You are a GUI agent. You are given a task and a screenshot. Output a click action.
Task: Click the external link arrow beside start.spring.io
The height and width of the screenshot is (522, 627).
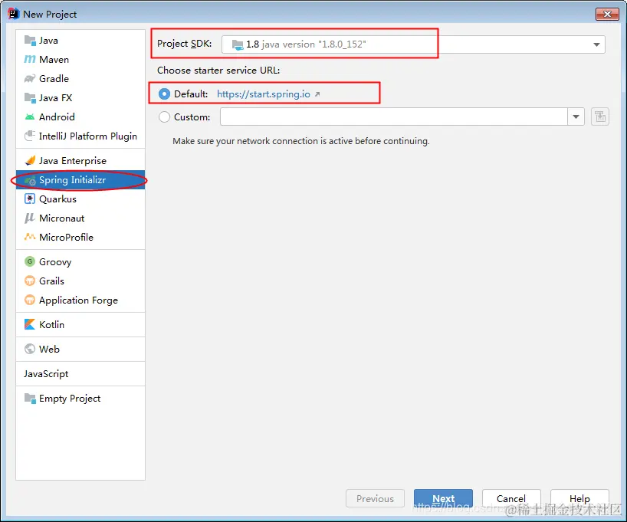point(317,94)
